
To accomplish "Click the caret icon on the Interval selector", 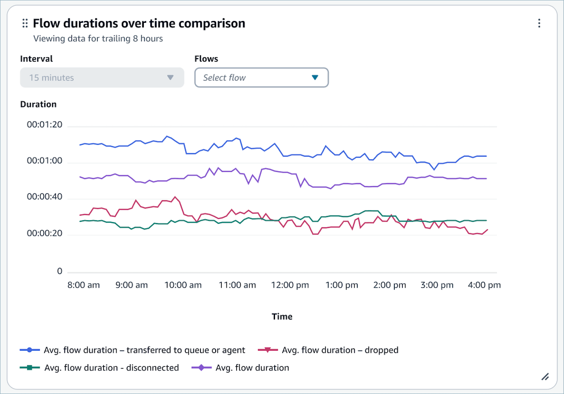I will pyautogui.click(x=170, y=77).
